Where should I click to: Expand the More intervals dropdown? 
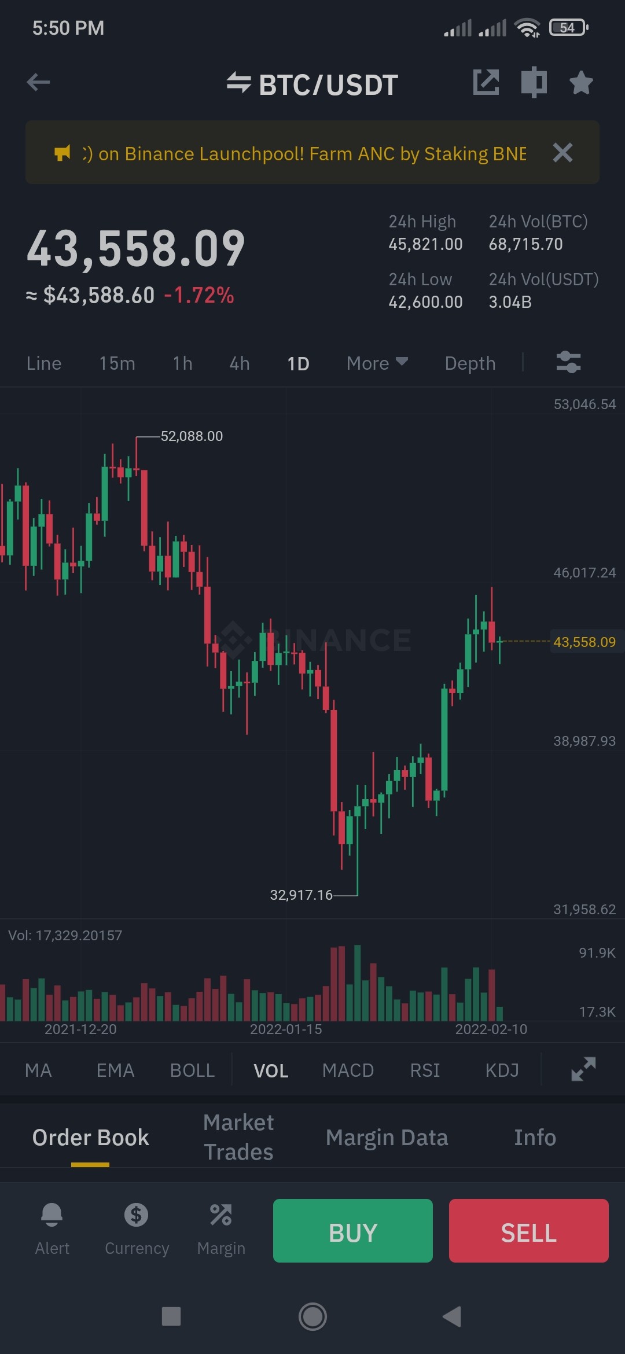tap(377, 363)
